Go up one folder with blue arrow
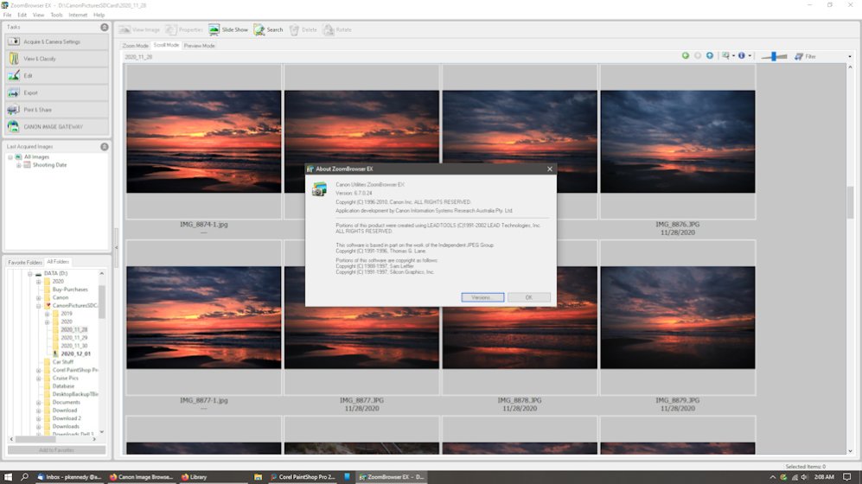The width and height of the screenshot is (862, 484). [710, 56]
